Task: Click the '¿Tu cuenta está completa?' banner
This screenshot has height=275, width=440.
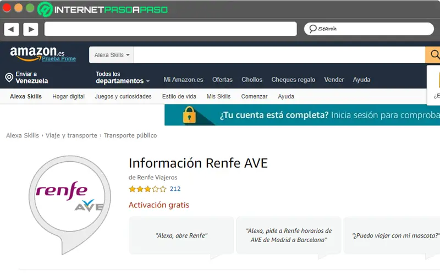Action: click(302, 115)
